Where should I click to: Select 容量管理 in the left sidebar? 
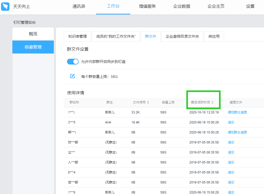[33, 47]
